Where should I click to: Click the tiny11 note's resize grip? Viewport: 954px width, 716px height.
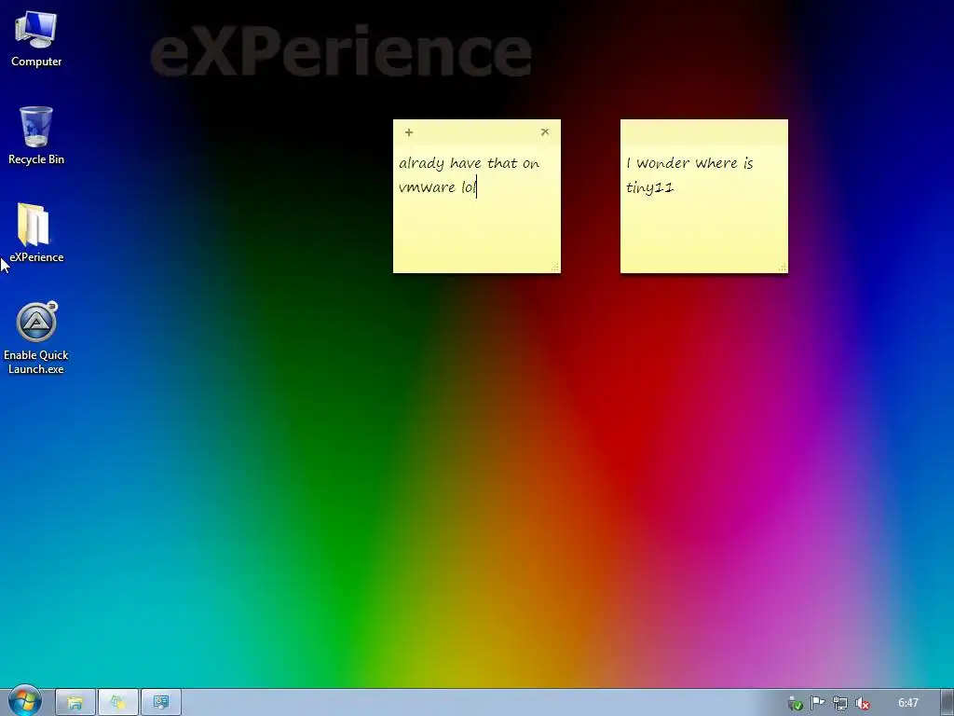pos(783,268)
